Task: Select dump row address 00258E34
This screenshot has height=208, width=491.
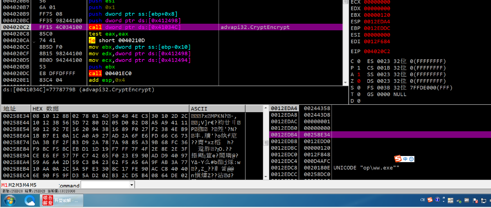Action: pyautogui.click(x=16, y=116)
